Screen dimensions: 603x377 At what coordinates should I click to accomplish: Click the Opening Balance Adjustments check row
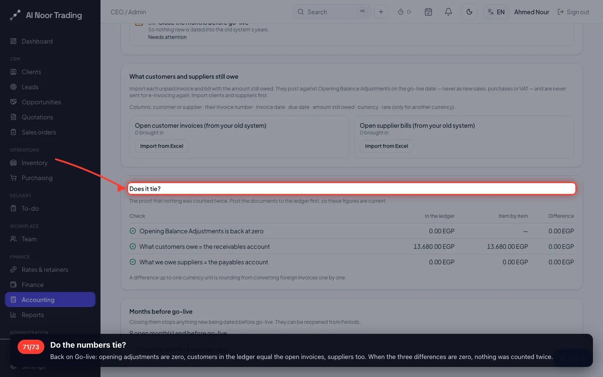coord(352,231)
